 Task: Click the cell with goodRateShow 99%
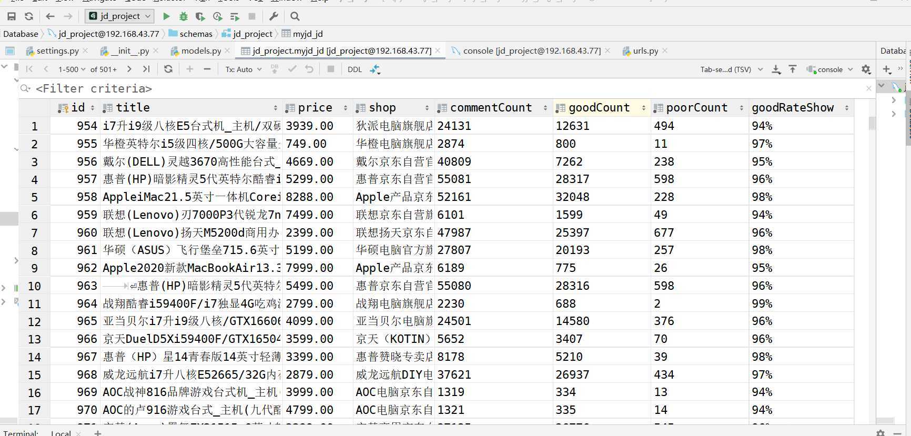tap(801, 304)
